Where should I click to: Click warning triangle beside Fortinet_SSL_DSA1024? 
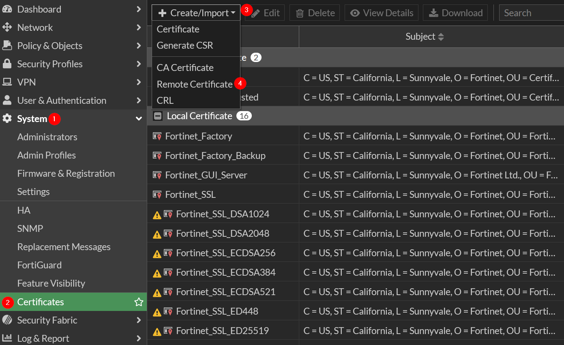tap(157, 214)
